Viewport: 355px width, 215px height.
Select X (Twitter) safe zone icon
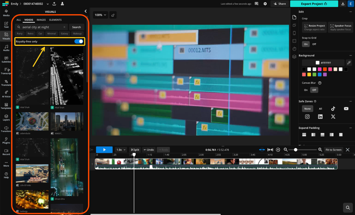[x=333, y=117]
